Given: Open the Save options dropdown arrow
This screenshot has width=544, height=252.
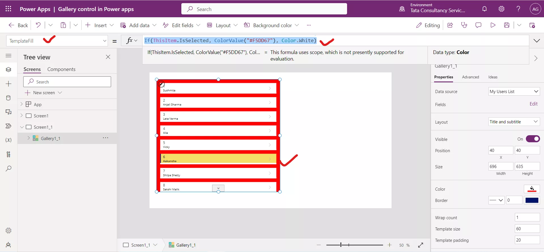Looking at the screenshot, I should pyautogui.click(x=519, y=25).
